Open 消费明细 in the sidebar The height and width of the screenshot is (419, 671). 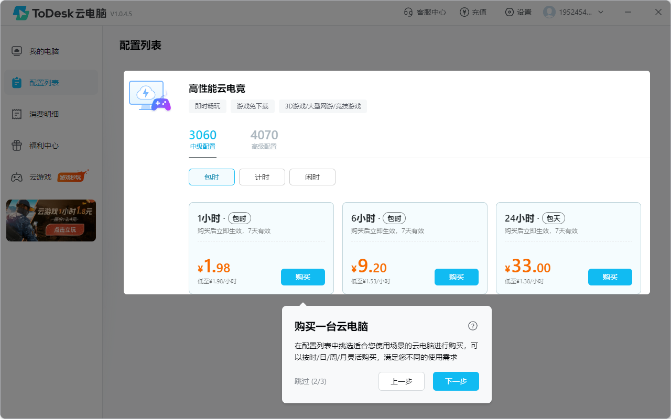(44, 114)
